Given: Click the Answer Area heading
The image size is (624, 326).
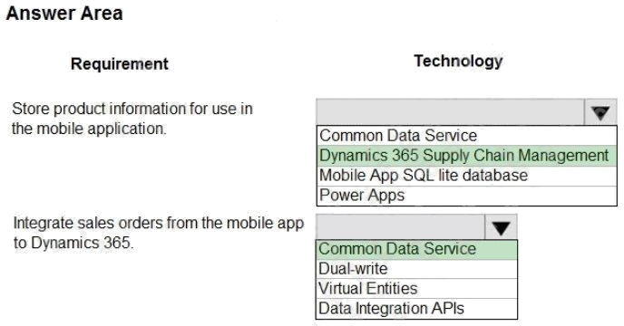Looking at the screenshot, I should [x=64, y=13].
